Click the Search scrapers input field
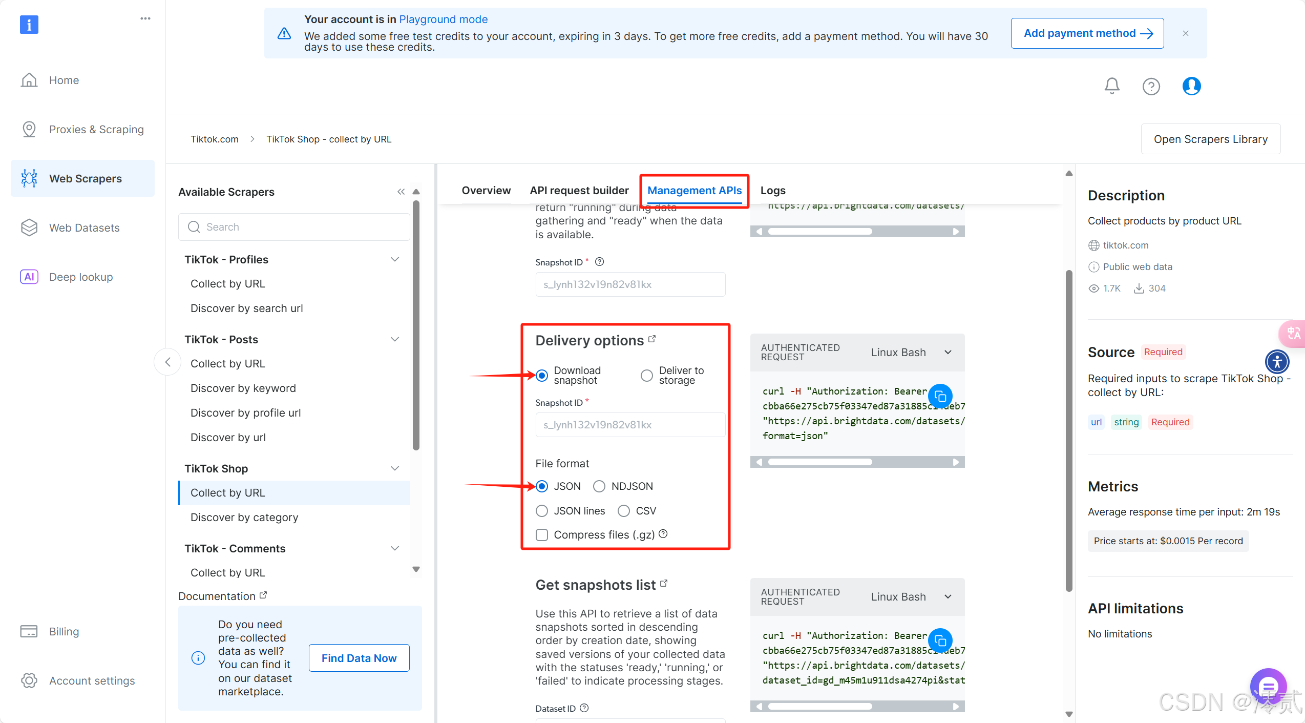This screenshot has height=723, width=1305. coord(294,227)
